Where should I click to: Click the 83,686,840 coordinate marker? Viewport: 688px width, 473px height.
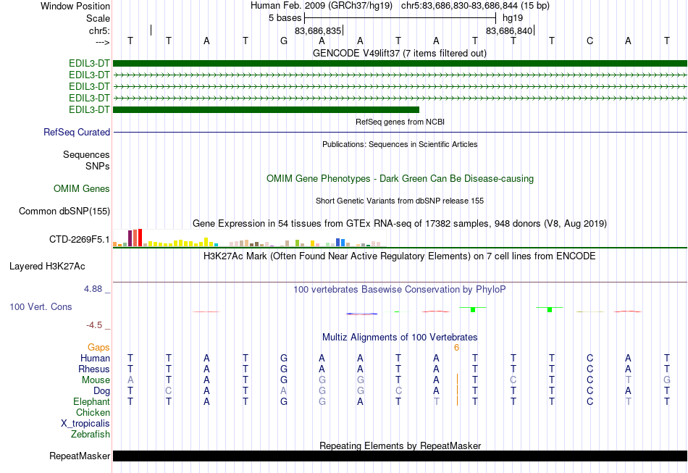[x=509, y=30]
